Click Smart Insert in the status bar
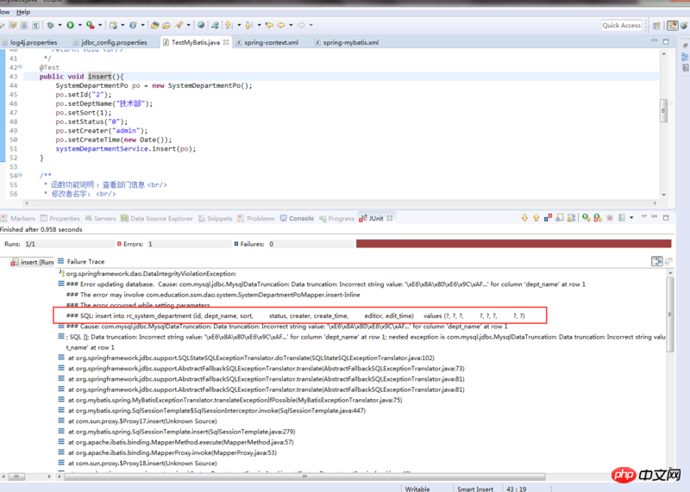690x492 pixels. coord(475,489)
